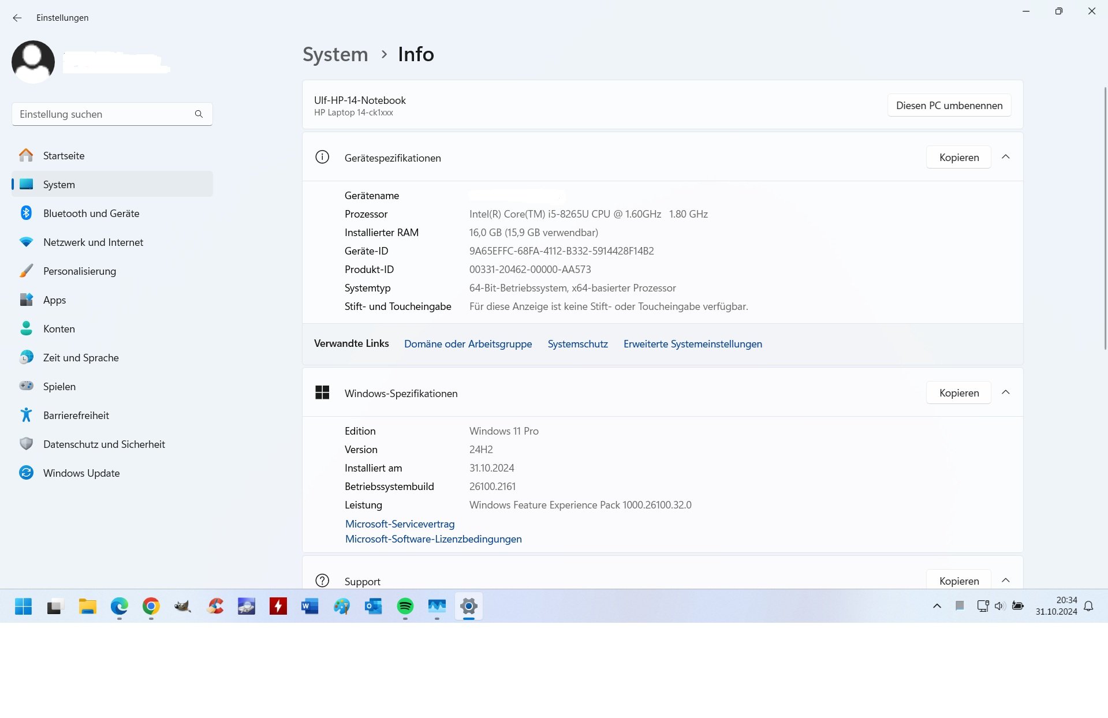Go back with the arrow beside Einstellungen
This screenshot has height=718, width=1108.
pos(17,18)
